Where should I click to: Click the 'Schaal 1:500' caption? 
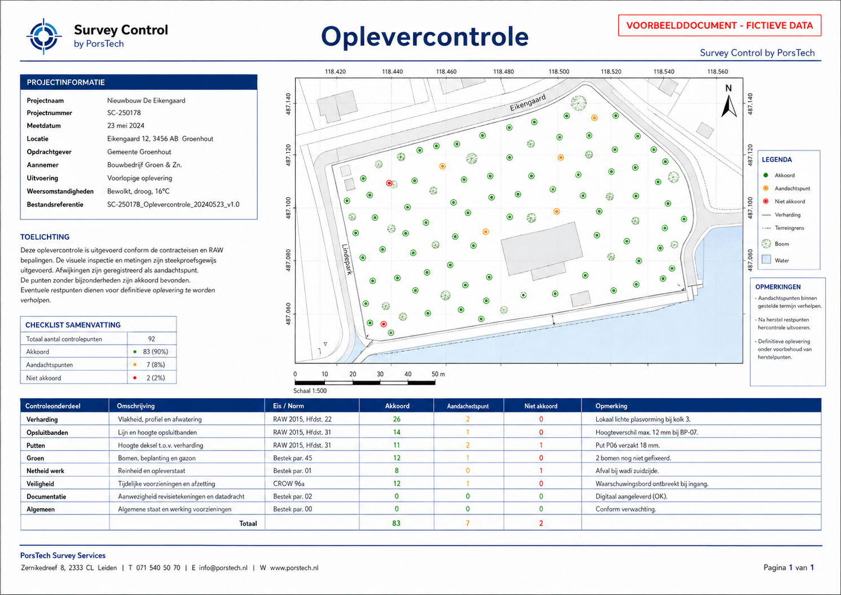click(x=310, y=391)
